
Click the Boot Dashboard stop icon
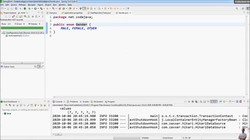(x=14, y=105)
